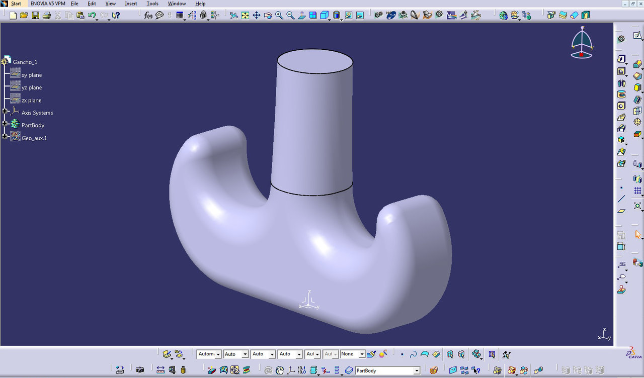This screenshot has height=378, width=644.
Task: Zoom out with the magnifier minus icon
Action: (x=290, y=16)
